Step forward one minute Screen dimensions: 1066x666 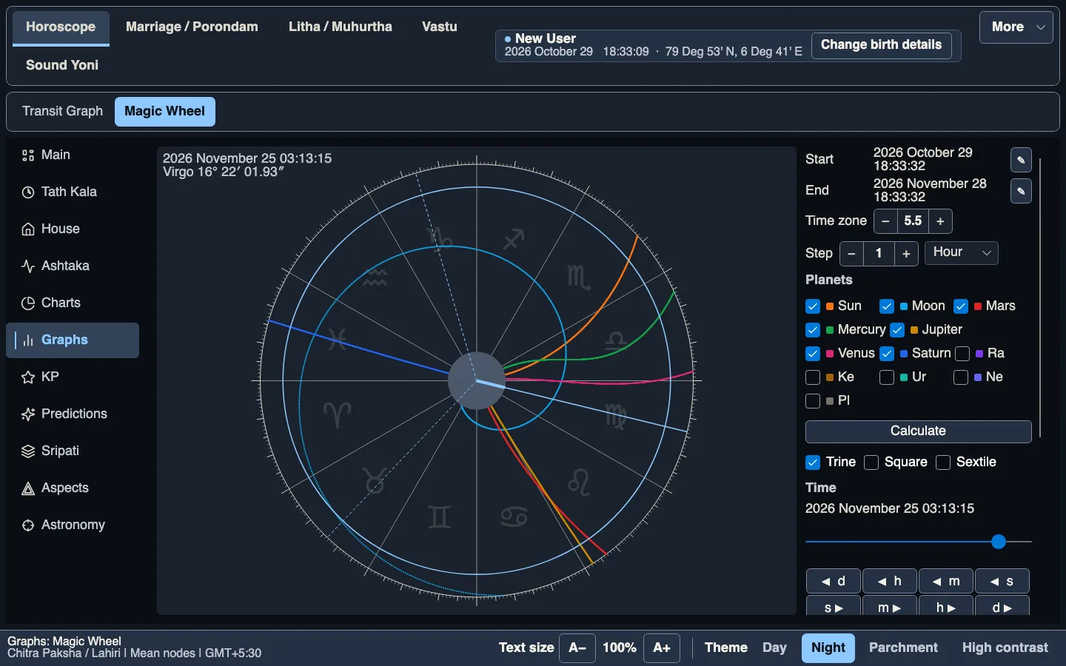890,606
